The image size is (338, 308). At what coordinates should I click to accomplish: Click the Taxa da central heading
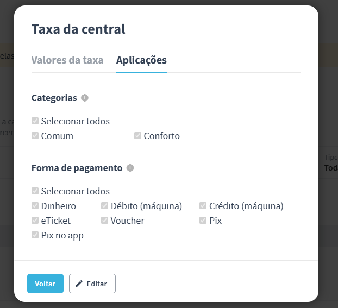tap(78, 29)
